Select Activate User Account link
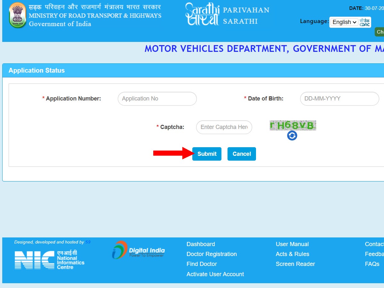 coord(215,274)
